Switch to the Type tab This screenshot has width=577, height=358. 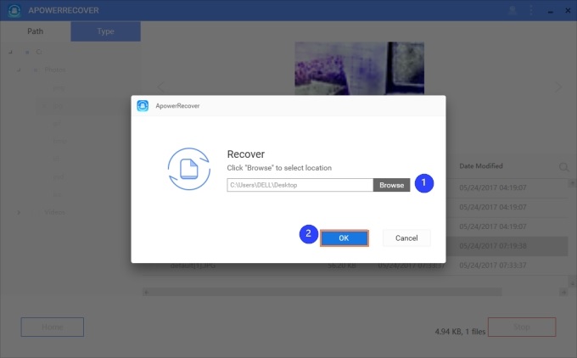(105, 31)
